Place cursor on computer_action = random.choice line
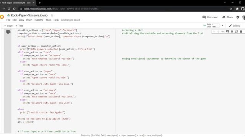Image resolution: width=245 pixels, height=137 pixels. [49, 33]
